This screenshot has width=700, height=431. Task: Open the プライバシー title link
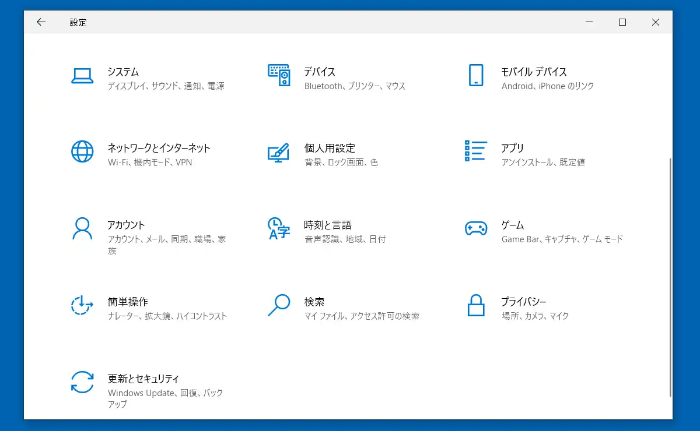tap(523, 302)
